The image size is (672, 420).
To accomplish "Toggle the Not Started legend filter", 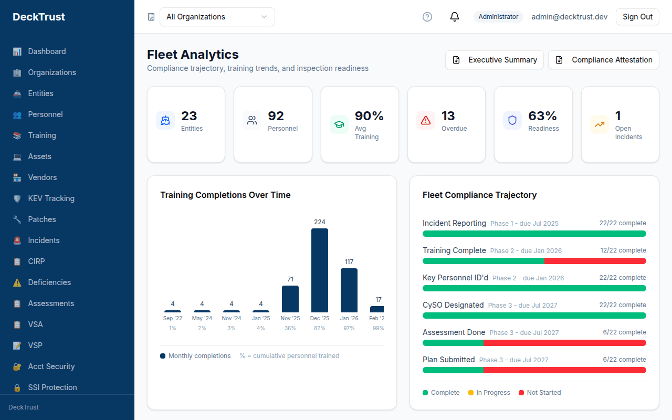I will (540, 392).
